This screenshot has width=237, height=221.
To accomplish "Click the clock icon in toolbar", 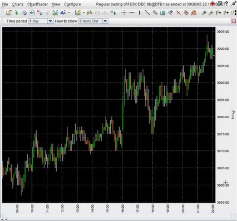I will (x=24, y=13).
